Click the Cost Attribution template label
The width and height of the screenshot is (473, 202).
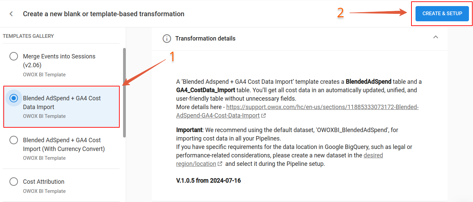[44, 182]
